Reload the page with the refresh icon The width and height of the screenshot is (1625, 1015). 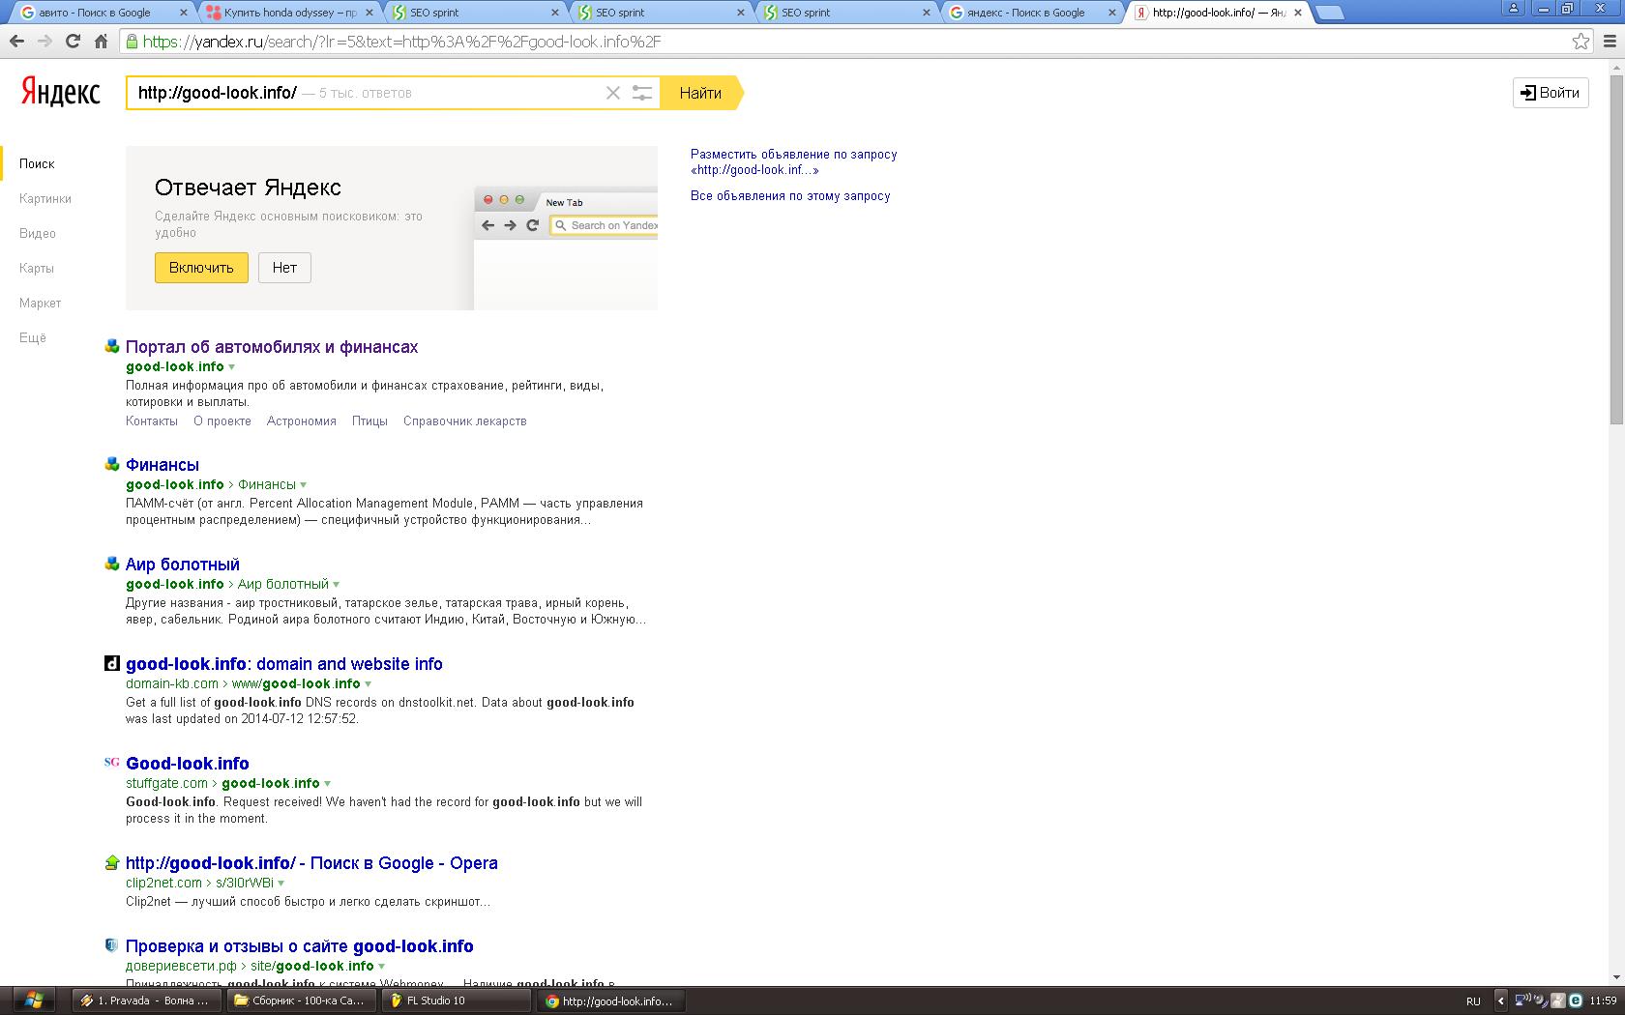coord(73,42)
